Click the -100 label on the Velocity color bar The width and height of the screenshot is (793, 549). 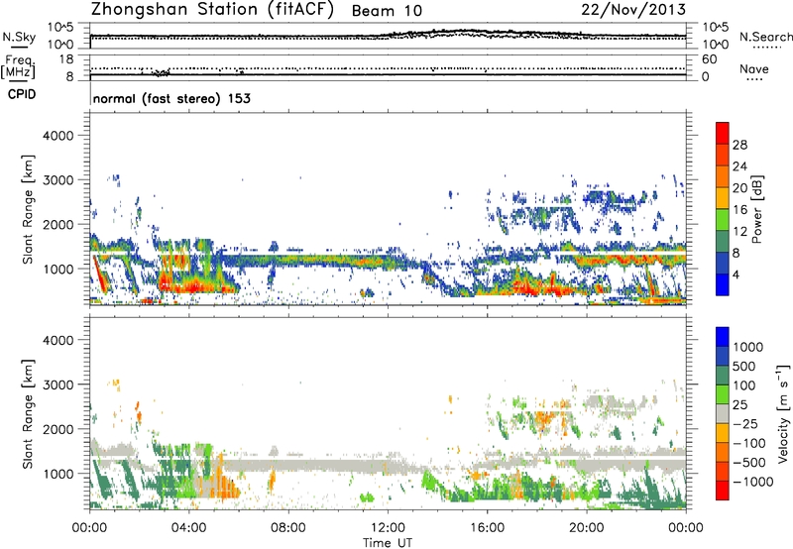tap(749, 443)
